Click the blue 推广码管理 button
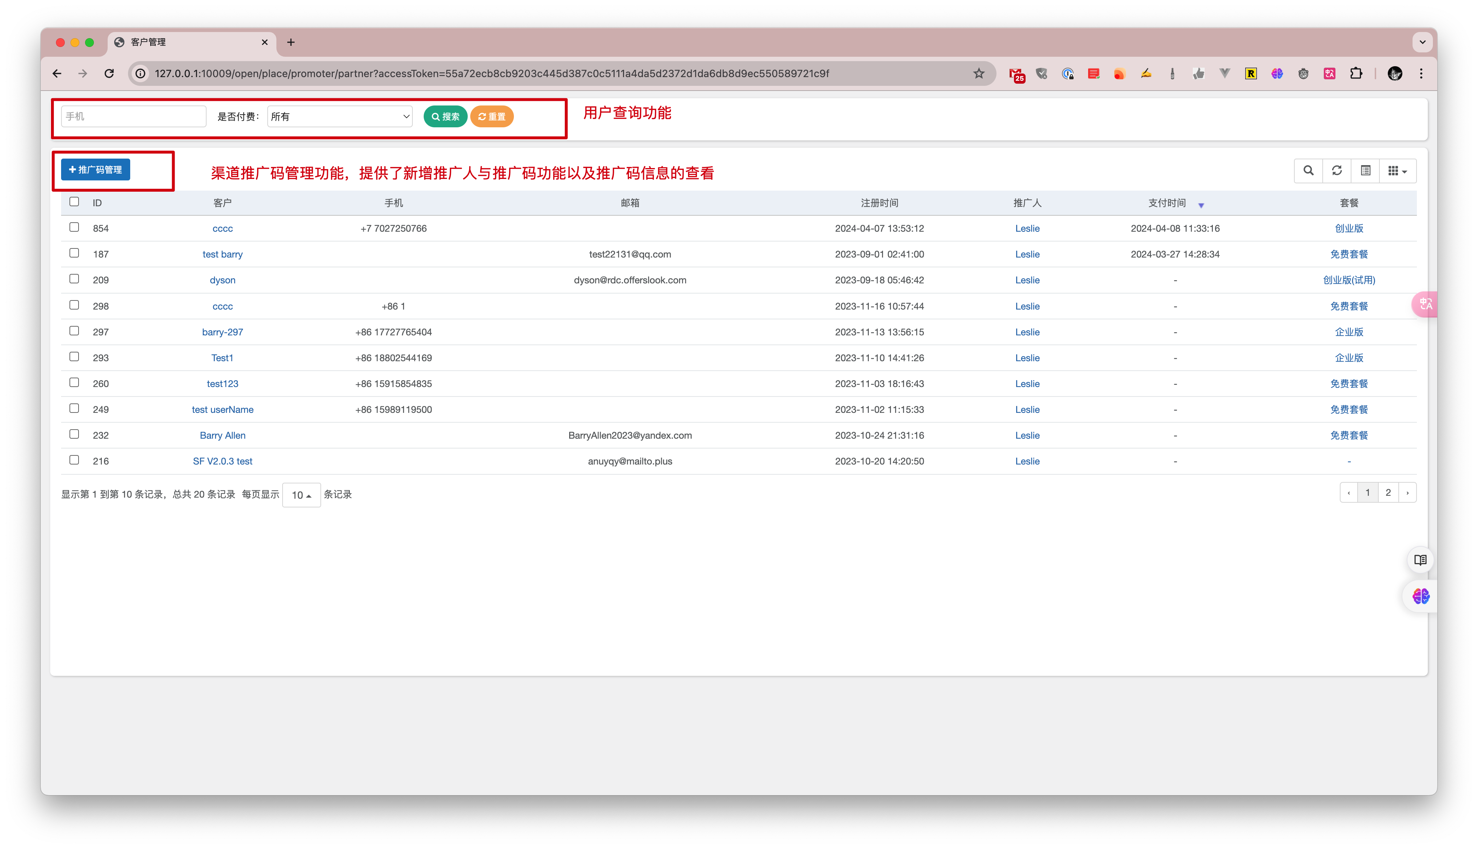1478x849 pixels. 96,170
